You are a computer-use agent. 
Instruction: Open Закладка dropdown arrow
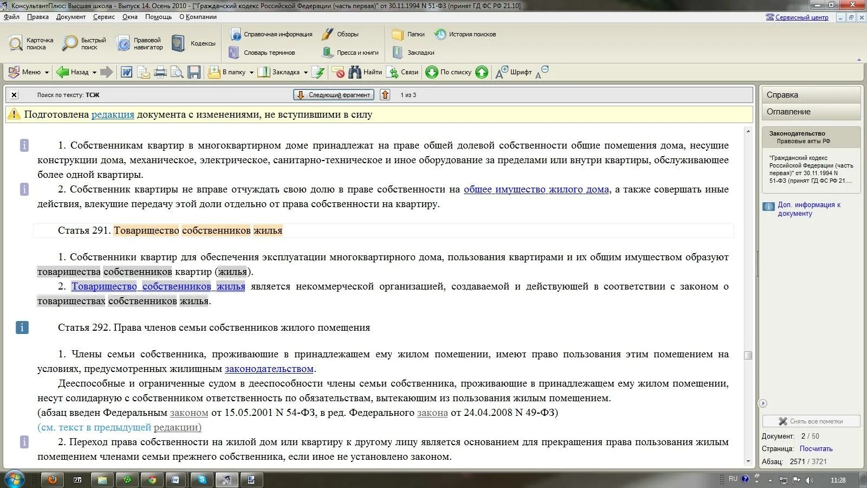[x=306, y=73]
